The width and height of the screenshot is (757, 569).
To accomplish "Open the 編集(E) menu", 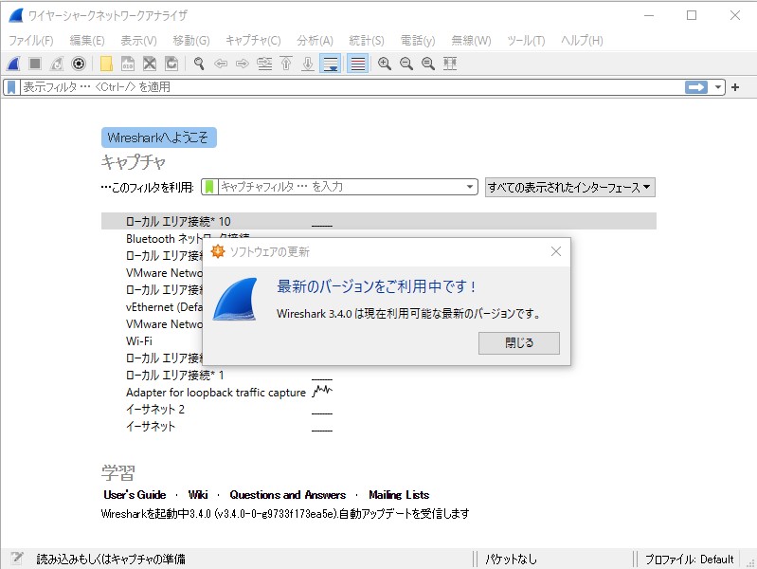I will click(x=87, y=41).
